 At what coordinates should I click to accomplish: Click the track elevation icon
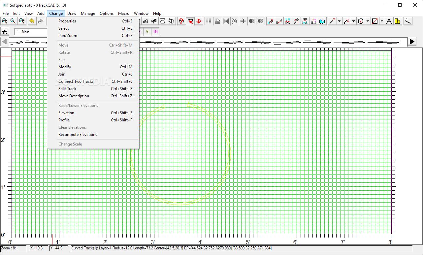click(313, 21)
